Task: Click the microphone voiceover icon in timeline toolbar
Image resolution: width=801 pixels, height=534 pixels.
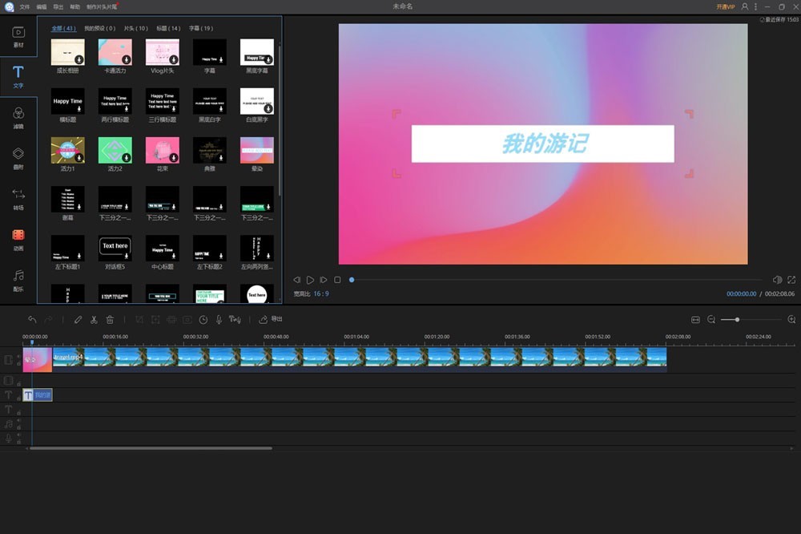Action: tap(219, 319)
